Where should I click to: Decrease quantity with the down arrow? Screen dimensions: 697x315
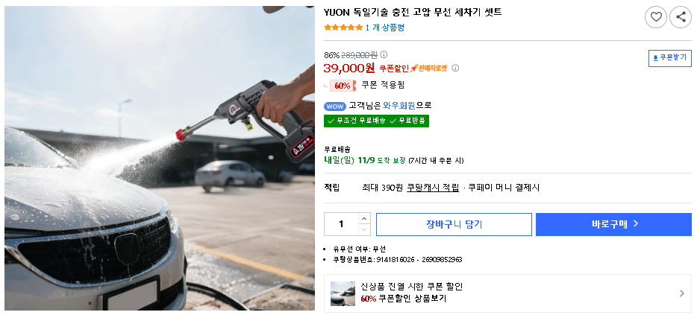tap(364, 230)
